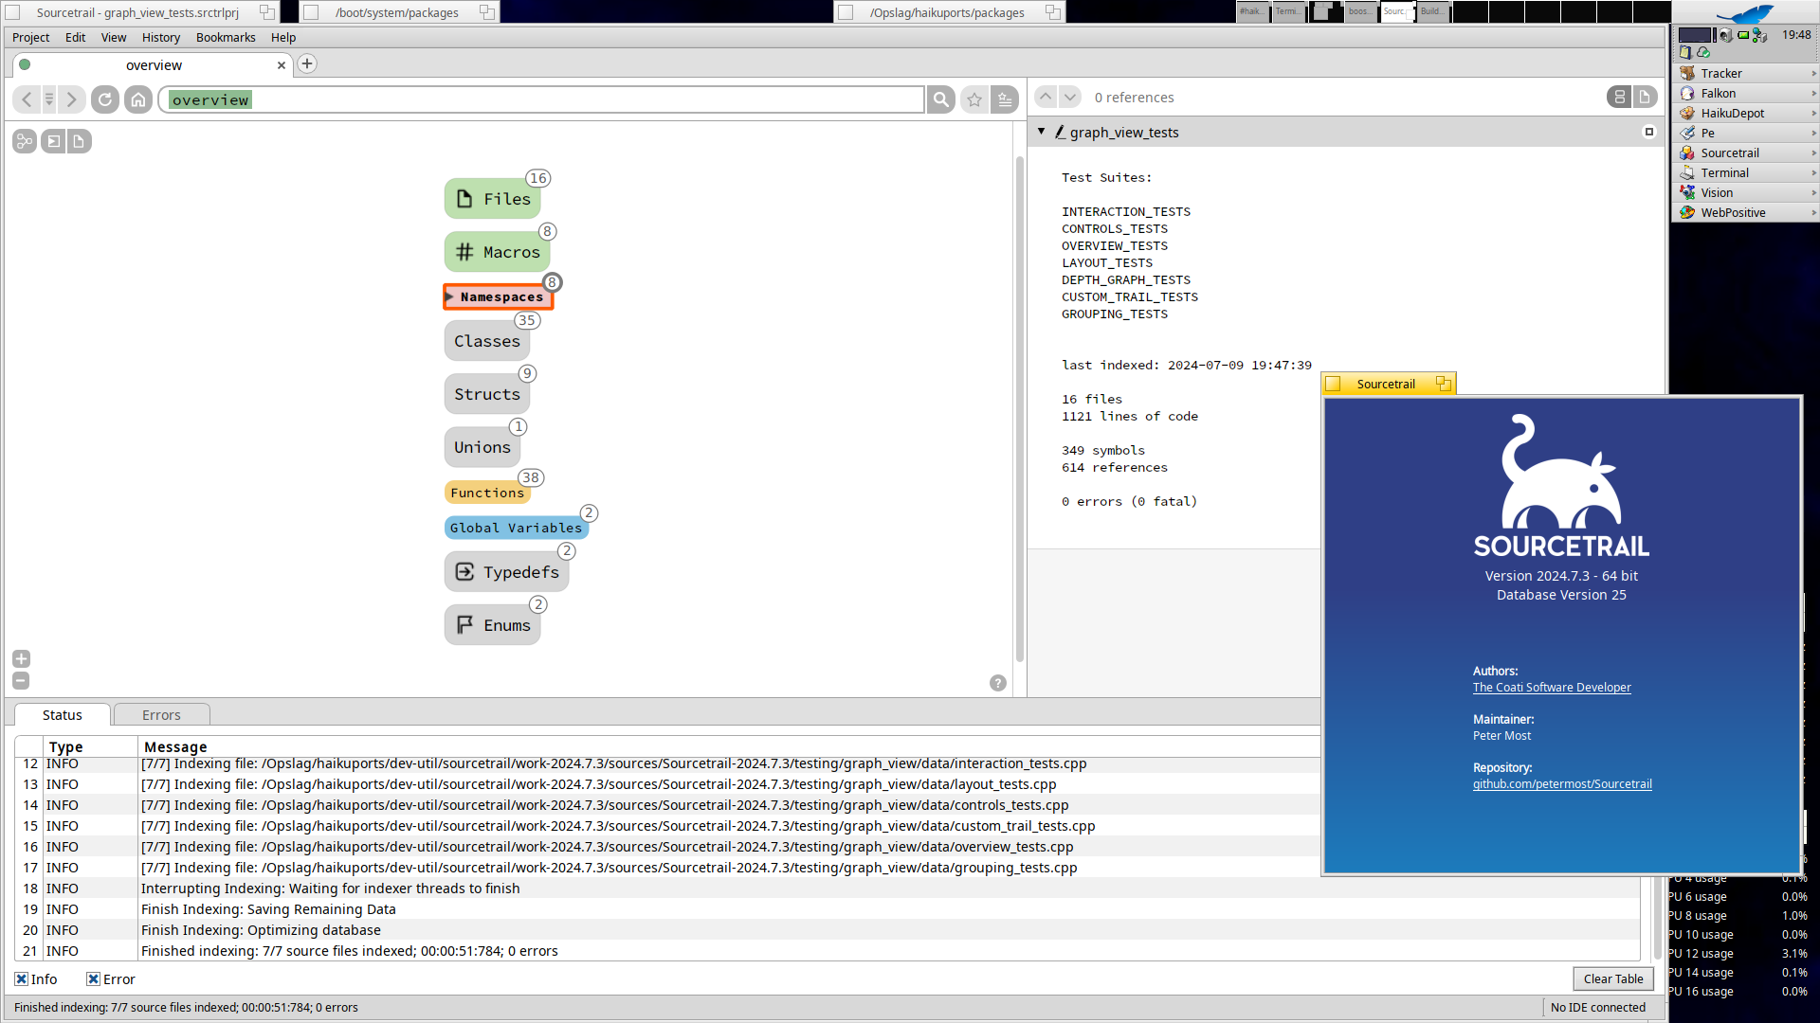Image resolution: width=1820 pixels, height=1023 pixels.
Task: Switch code view to single file mode
Action: pyautogui.click(x=1646, y=97)
